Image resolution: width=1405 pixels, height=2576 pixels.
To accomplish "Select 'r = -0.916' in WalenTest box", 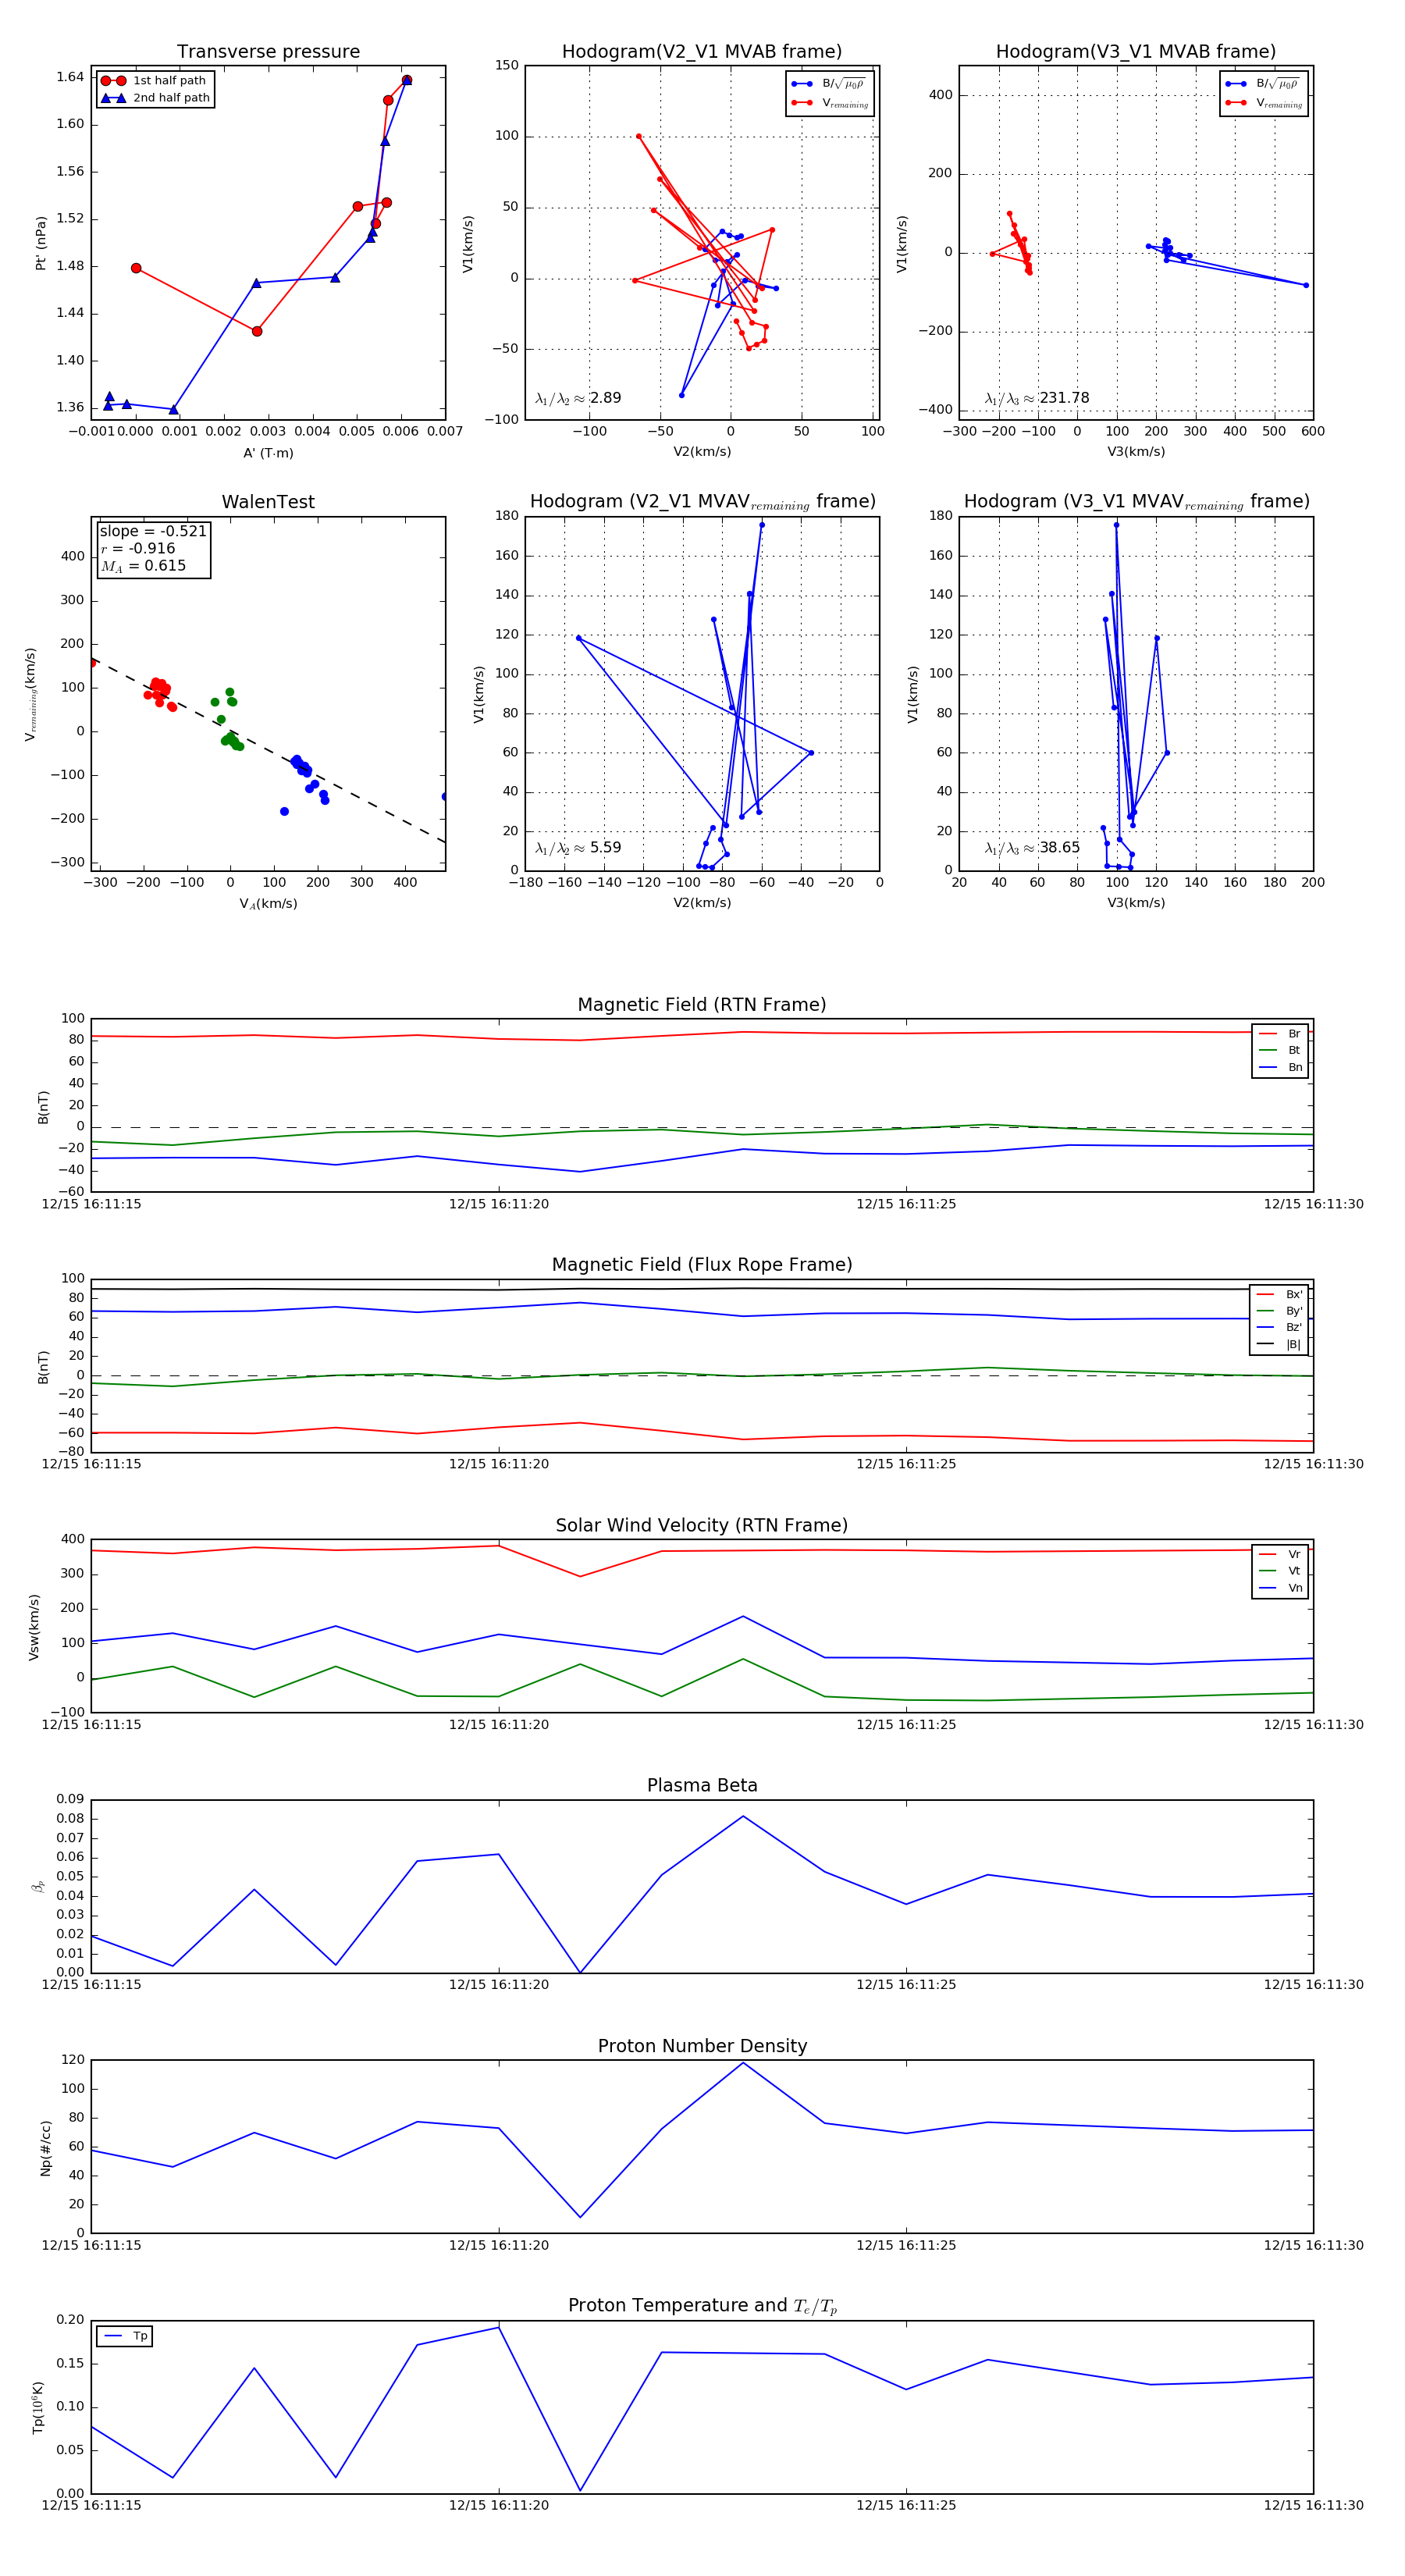I will (138, 548).
